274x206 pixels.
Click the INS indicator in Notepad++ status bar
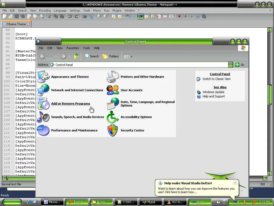tap(263, 184)
